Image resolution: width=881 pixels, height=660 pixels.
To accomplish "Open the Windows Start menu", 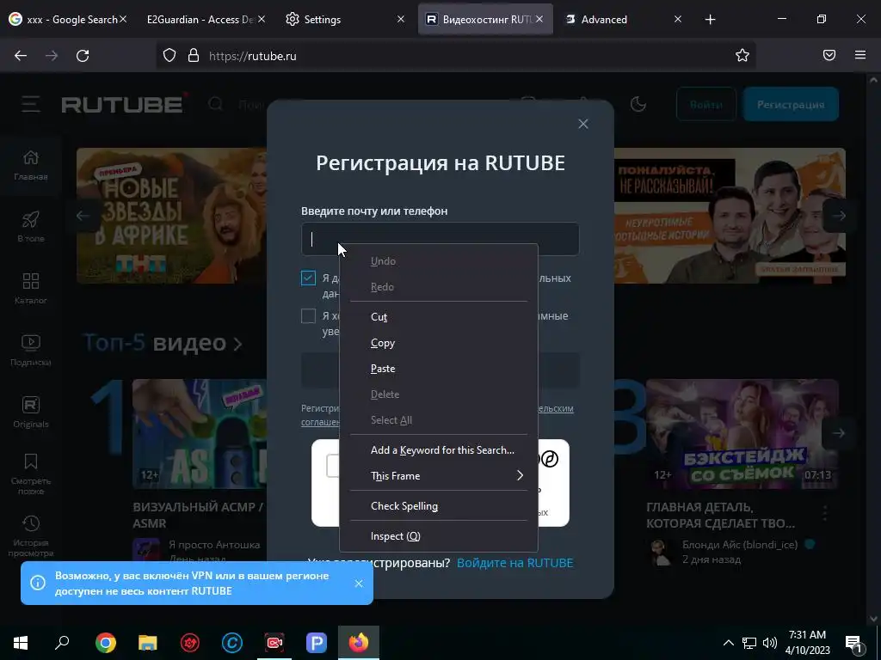I will 21,643.
